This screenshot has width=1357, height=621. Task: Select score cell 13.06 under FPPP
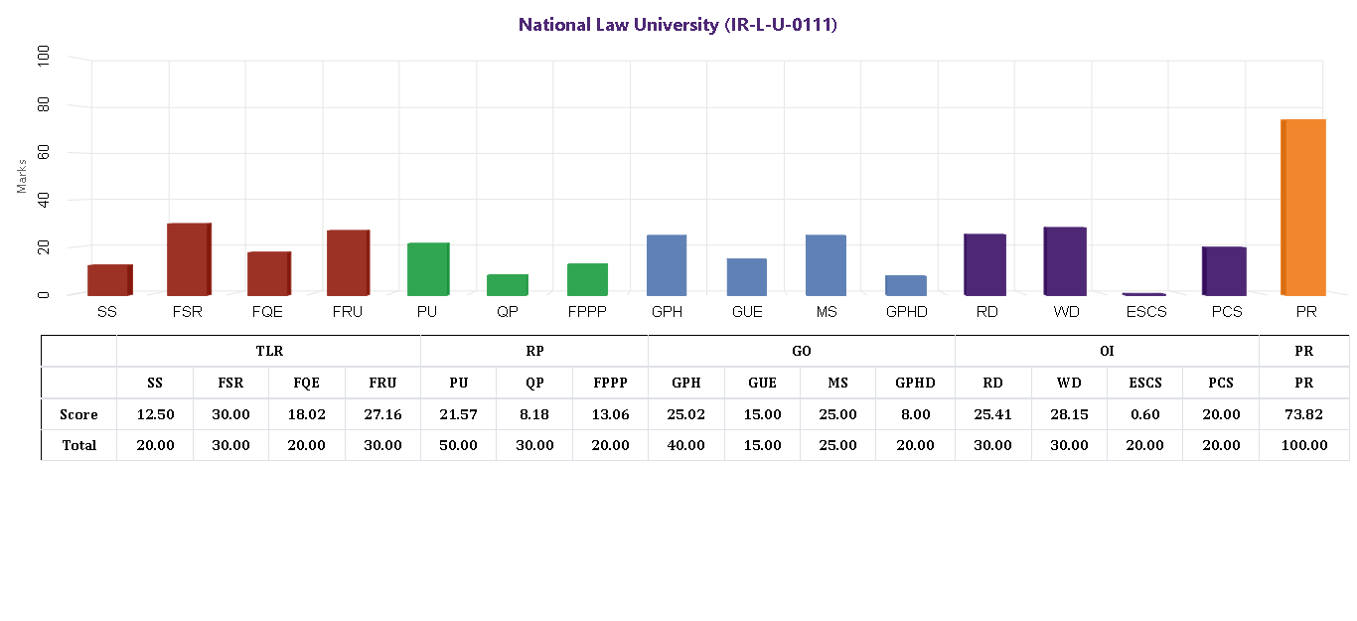click(x=611, y=414)
